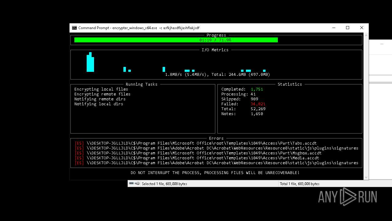Click the Notes value 1,650
This screenshot has width=392, height=221.
pos(257,114)
